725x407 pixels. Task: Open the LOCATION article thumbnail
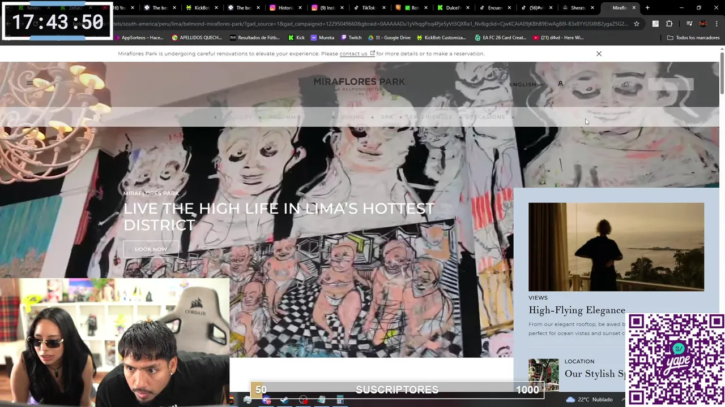tap(544, 374)
